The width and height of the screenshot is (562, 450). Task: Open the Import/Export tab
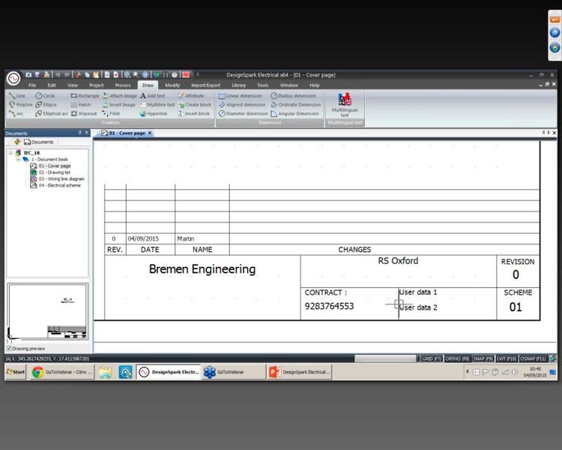206,85
